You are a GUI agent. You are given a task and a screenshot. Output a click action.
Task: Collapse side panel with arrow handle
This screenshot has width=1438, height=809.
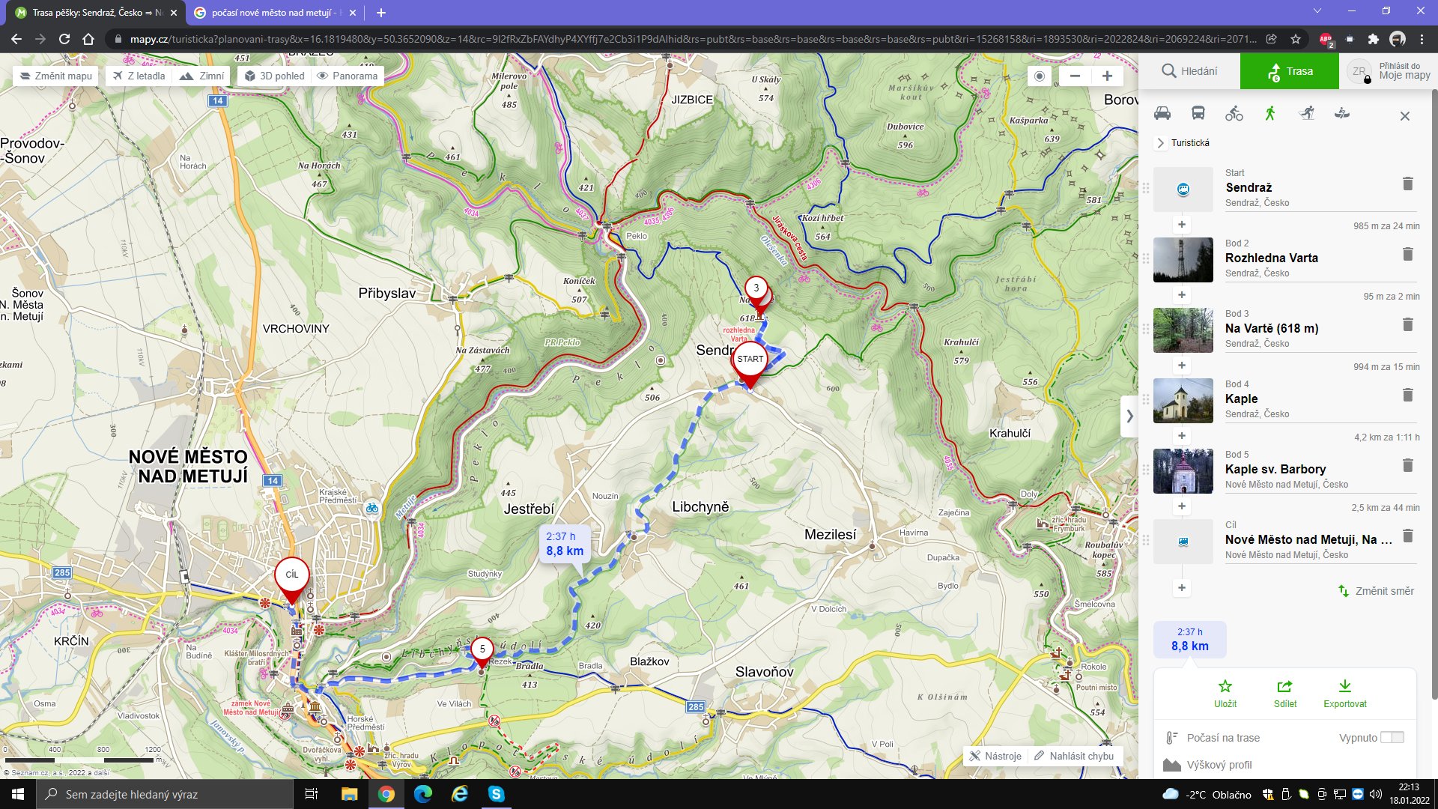click(x=1129, y=416)
